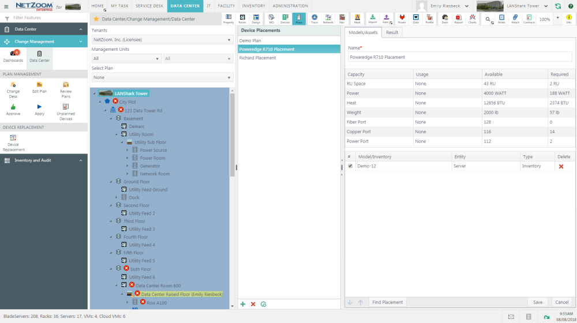The height and width of the screenshot is (323, 577).
Task: Delete selected placement with red X icon
Action: (x=253, y=304)
